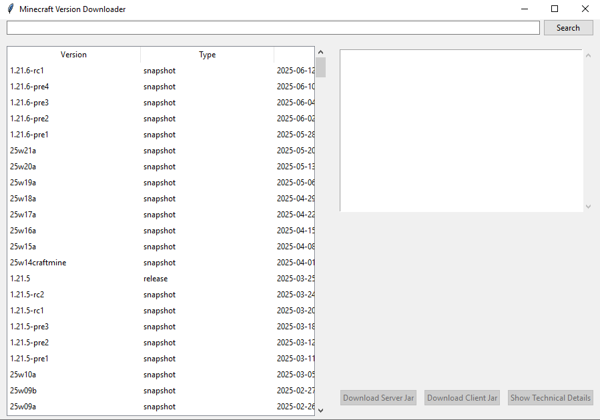Maximize the Minecraft Version Downloader window
Screen dimensions: 600x420
(555, 9)
